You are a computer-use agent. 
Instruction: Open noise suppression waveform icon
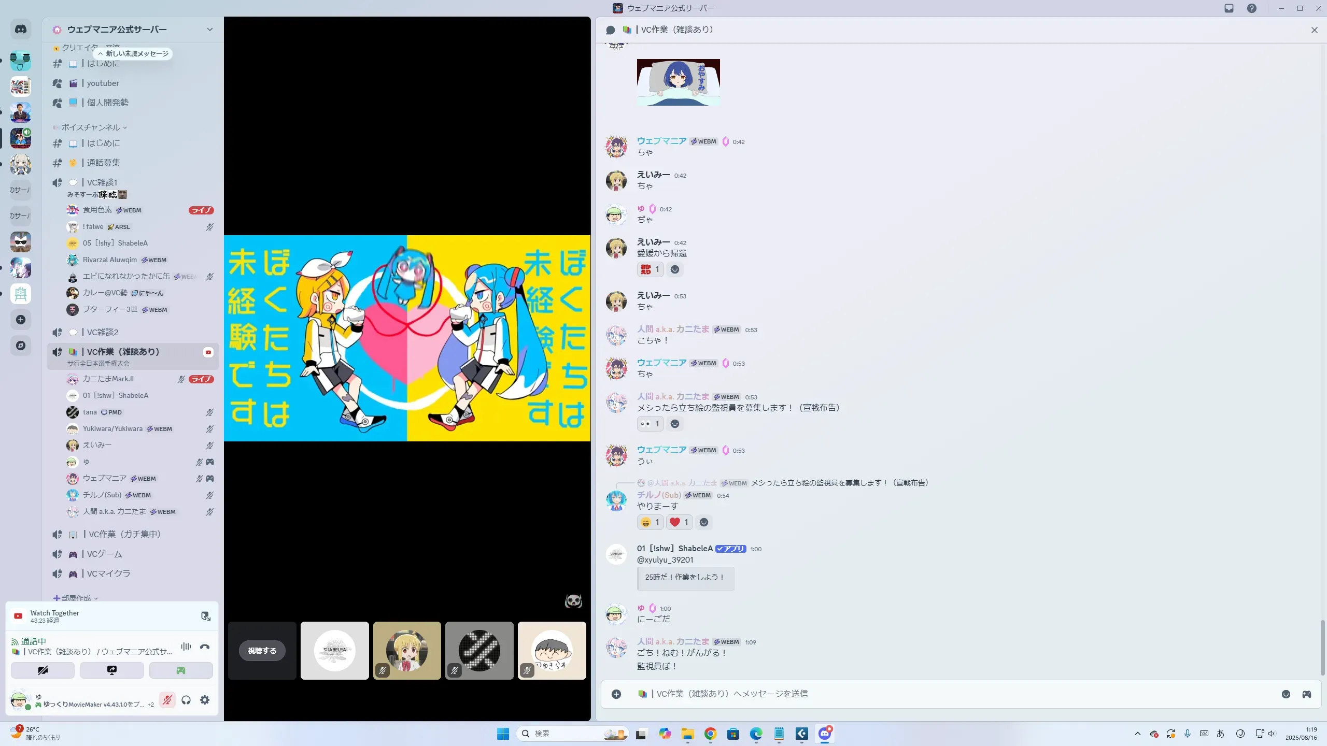[x=186, y=647]
